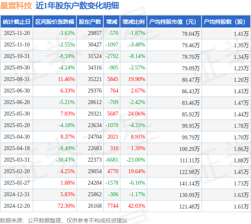The height and width of the screenshot is (224, 251).
Task: Click the 增减比例 column header
Action: coord(133,22)
